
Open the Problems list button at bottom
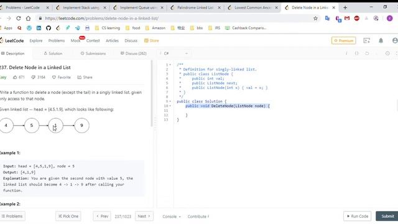click(12, 216)
